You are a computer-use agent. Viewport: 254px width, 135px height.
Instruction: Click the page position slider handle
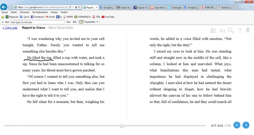[122, 126]
